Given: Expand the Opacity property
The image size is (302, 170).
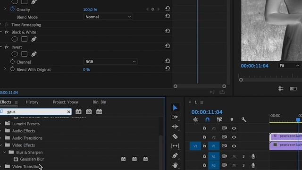Looking at the screenshot, I should click(5, 9).
